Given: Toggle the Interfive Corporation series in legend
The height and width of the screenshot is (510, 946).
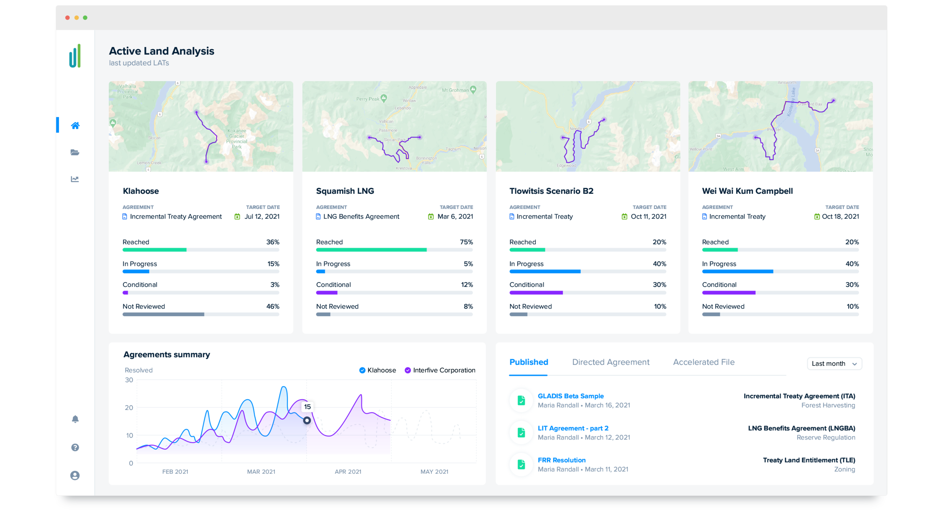Looking at the screenshot, I should point(440,370).
